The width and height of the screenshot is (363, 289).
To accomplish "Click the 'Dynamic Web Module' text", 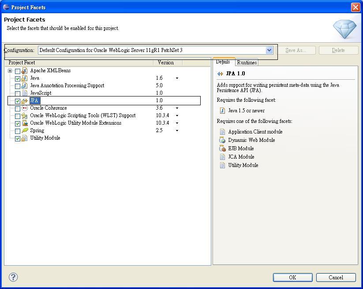I will (252, 140).
